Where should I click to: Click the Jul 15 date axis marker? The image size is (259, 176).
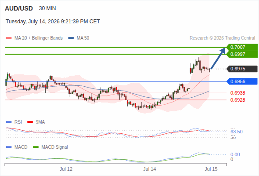[211, 169]
